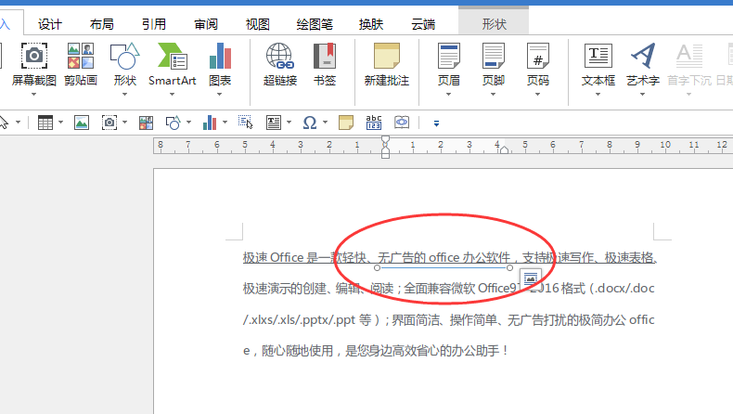733x414 pixels.
Task: Click the 图表 chart ribbon icon
Action: pos(220,56)
